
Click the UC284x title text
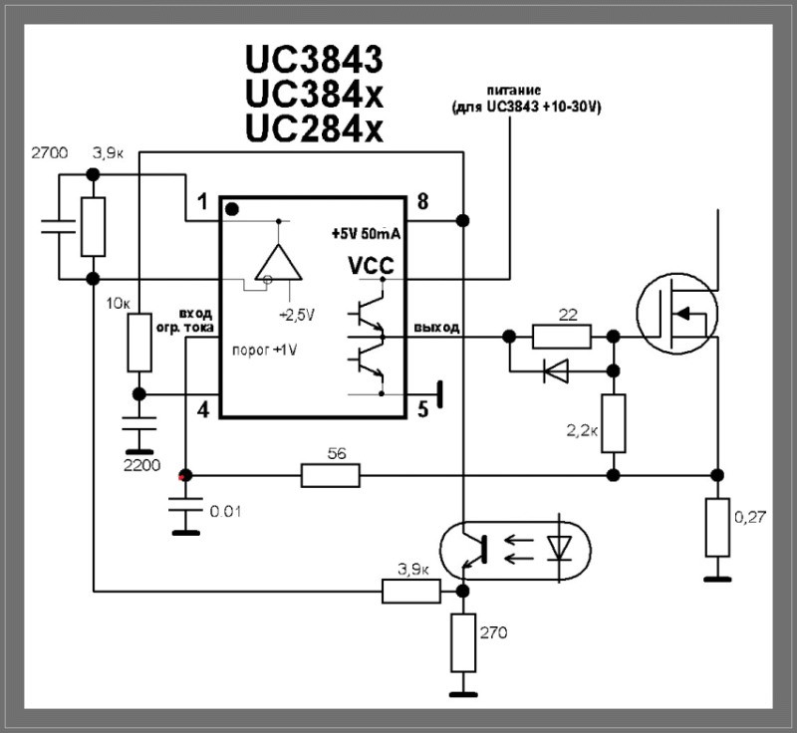tap(314, 128)
